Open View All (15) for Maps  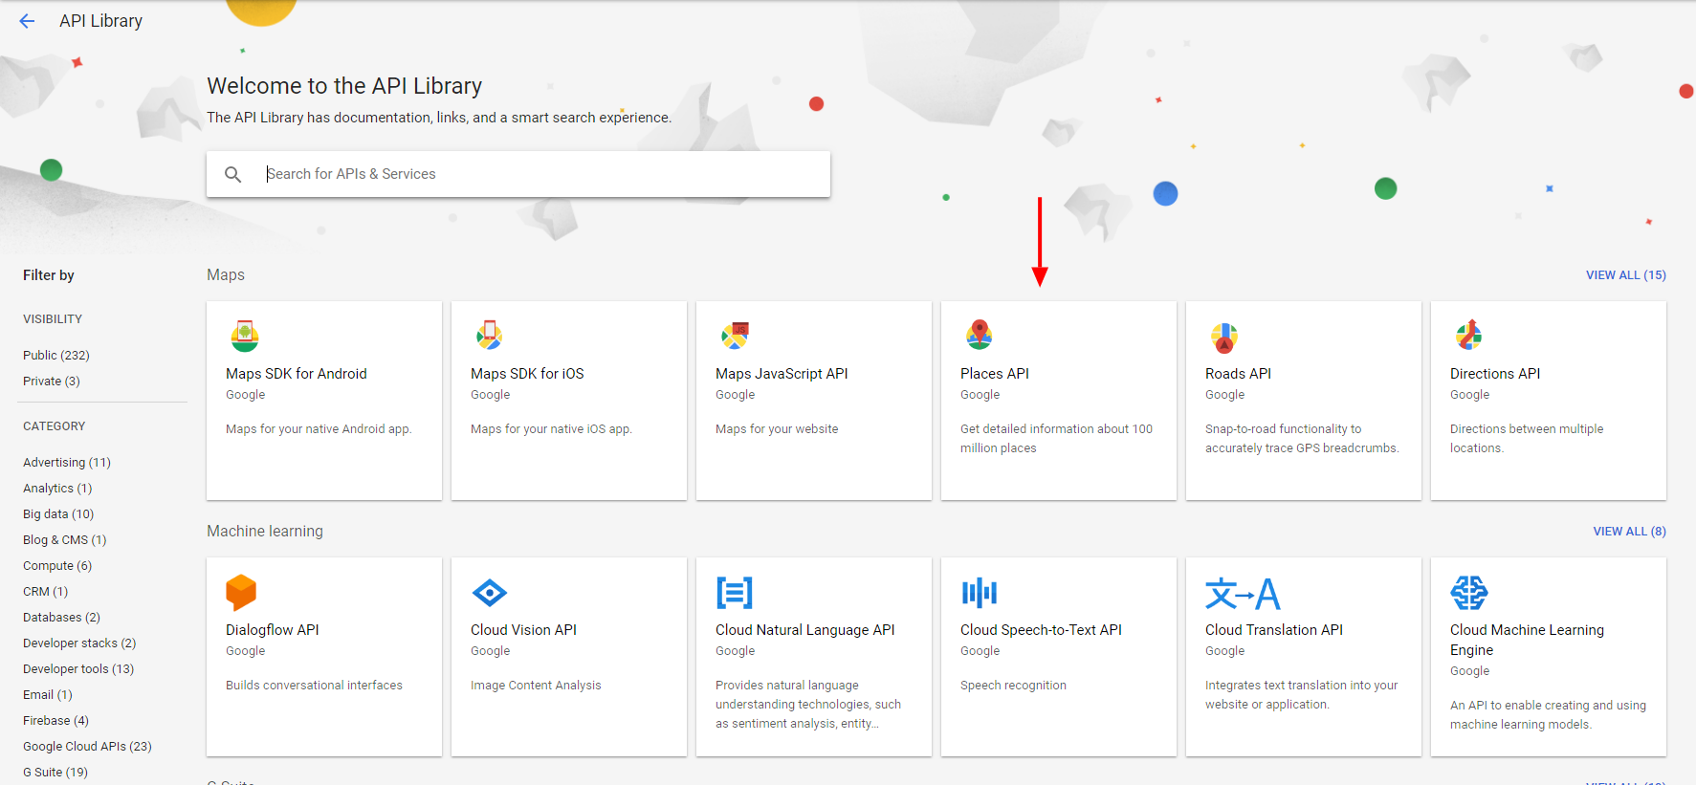[1626, 275]
